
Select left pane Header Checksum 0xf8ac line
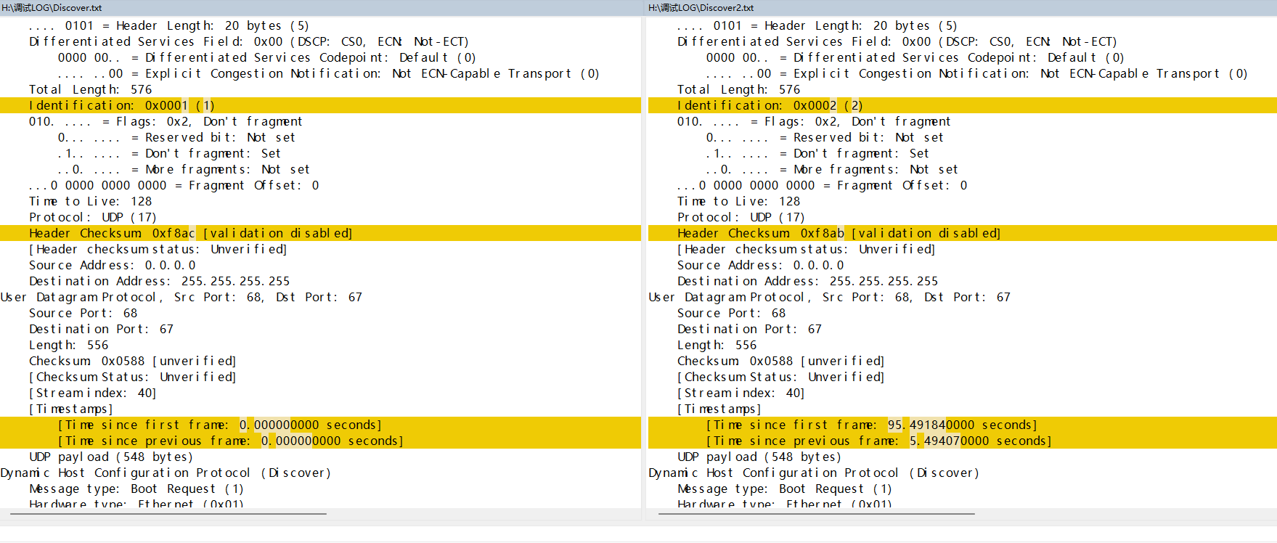tap(320, 233)
